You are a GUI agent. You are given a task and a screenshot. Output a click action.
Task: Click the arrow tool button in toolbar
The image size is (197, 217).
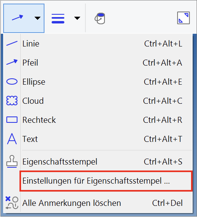point(17,17)
